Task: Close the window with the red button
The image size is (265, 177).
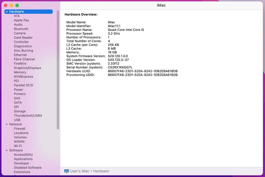Action: click(x=6, y=6)
